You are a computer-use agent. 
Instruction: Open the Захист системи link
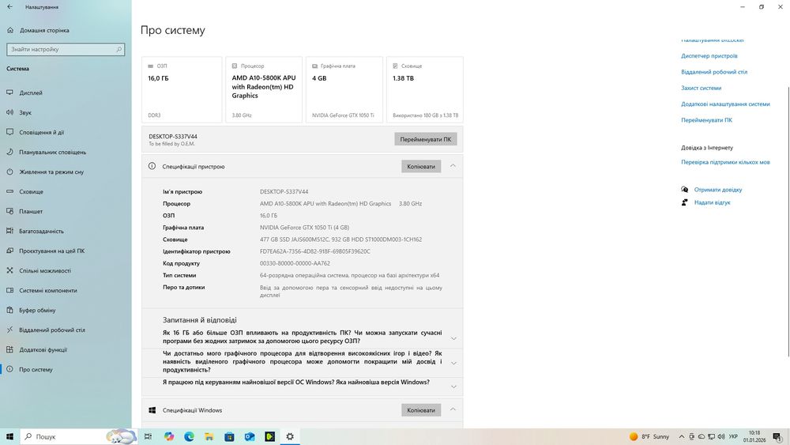(x=701, y=89)
